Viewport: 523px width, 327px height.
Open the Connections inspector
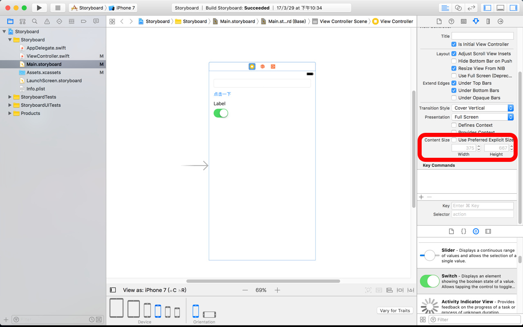(x=500, y=21)
